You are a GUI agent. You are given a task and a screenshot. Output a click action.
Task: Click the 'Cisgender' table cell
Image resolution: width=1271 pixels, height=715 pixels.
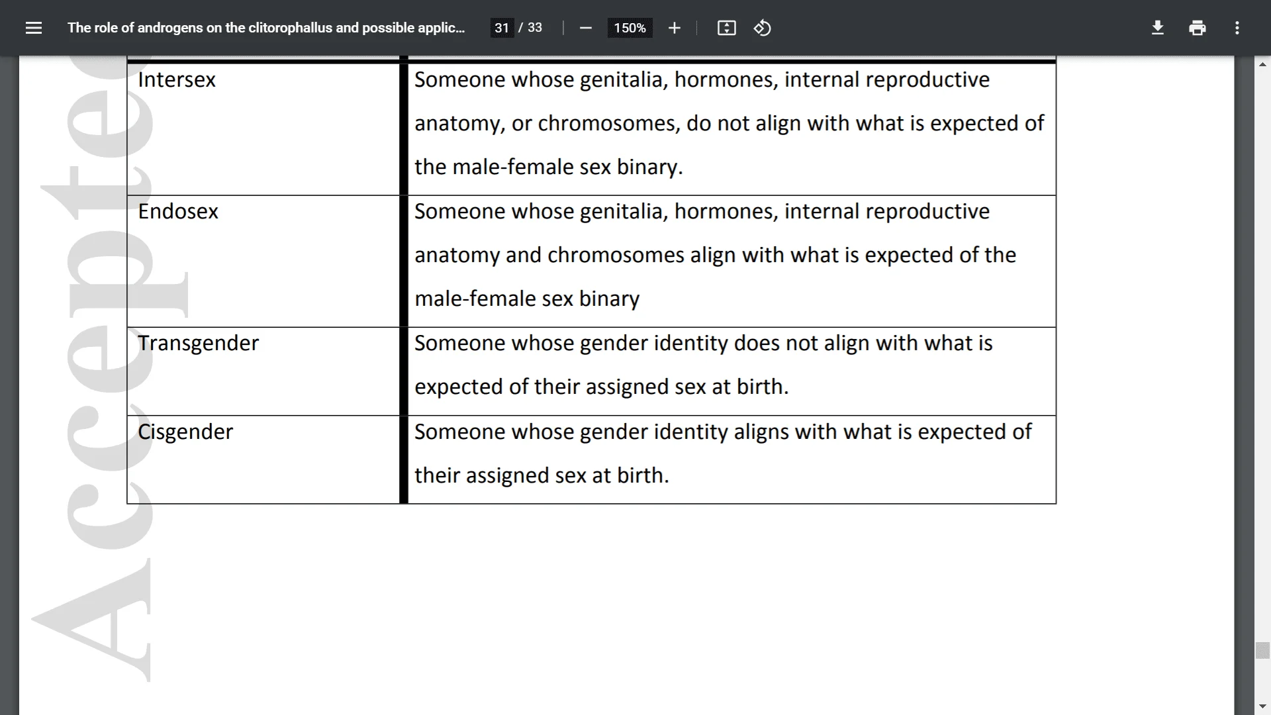263,459
